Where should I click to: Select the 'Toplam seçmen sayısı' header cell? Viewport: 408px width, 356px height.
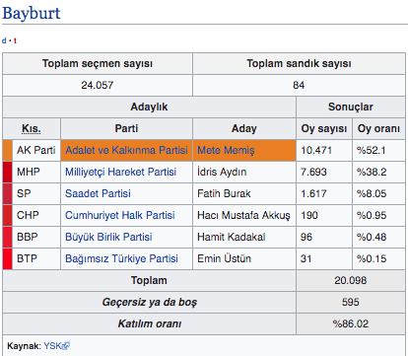coord(98,63)
